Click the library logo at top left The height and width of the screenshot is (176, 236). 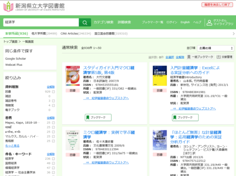34,7
